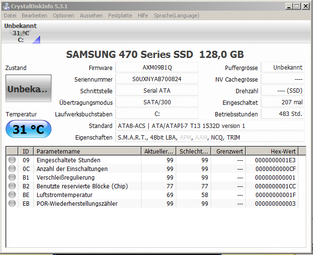Click status circle for Anzahl der Einschaltungen
The width and height of the screenshot is (313, 255).
pos(12,169)
